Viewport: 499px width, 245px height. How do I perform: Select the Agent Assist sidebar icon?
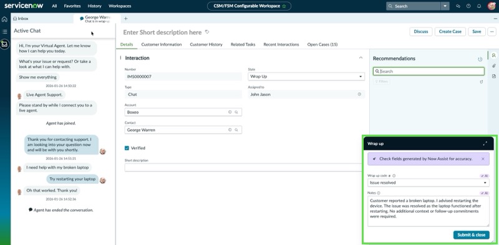493,55
